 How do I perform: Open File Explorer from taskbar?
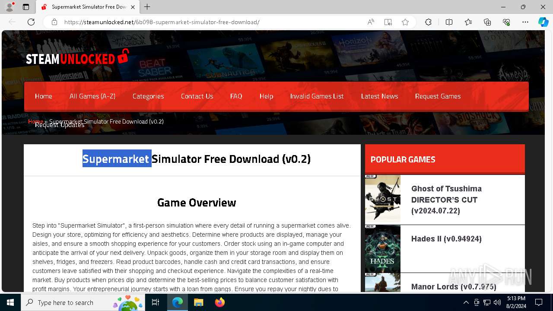pos(198,302)
